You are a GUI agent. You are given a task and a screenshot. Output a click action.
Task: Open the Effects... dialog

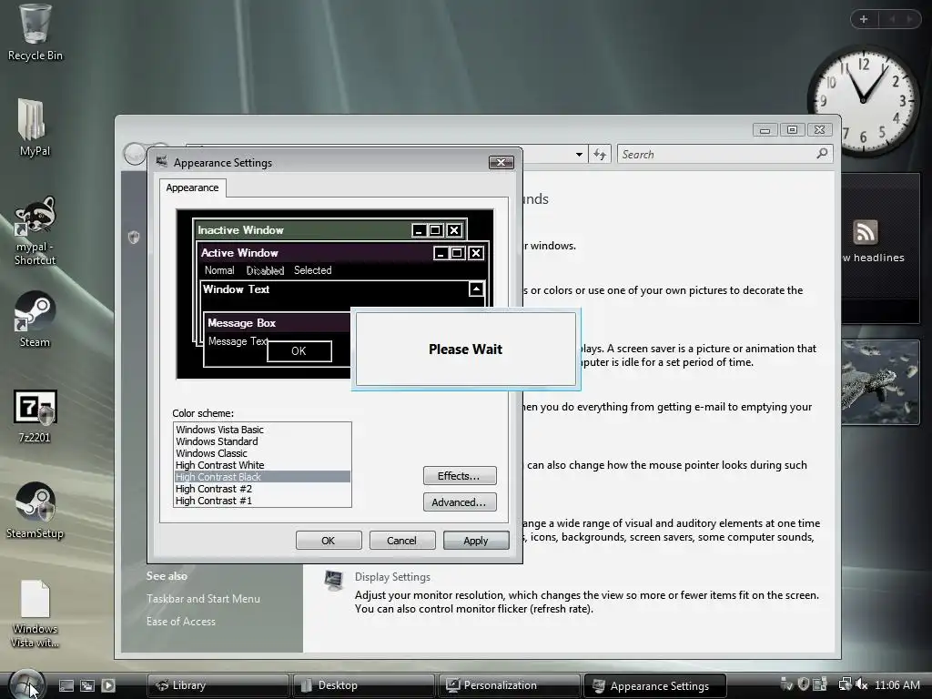(459, 475)
